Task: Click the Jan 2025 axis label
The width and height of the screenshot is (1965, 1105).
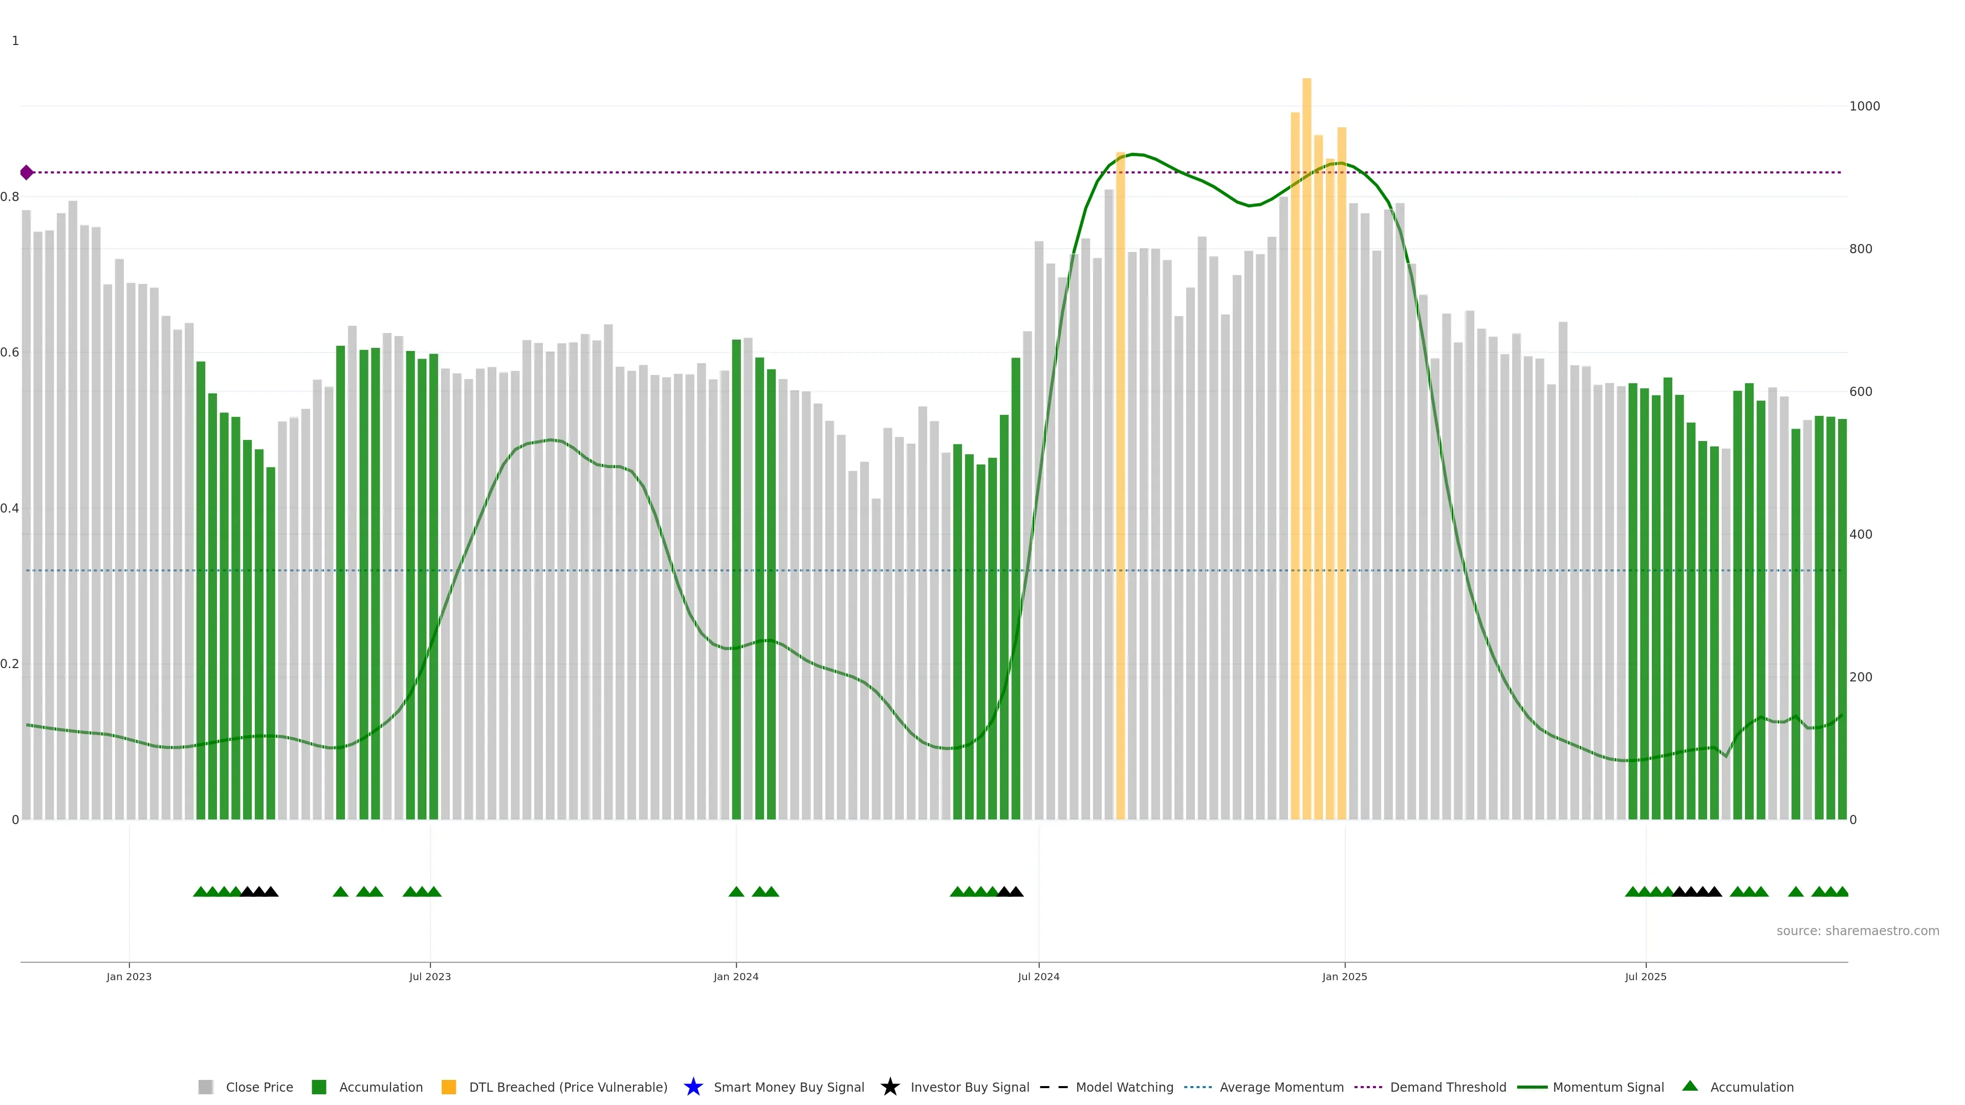Action: click(x=1344, y=976)
